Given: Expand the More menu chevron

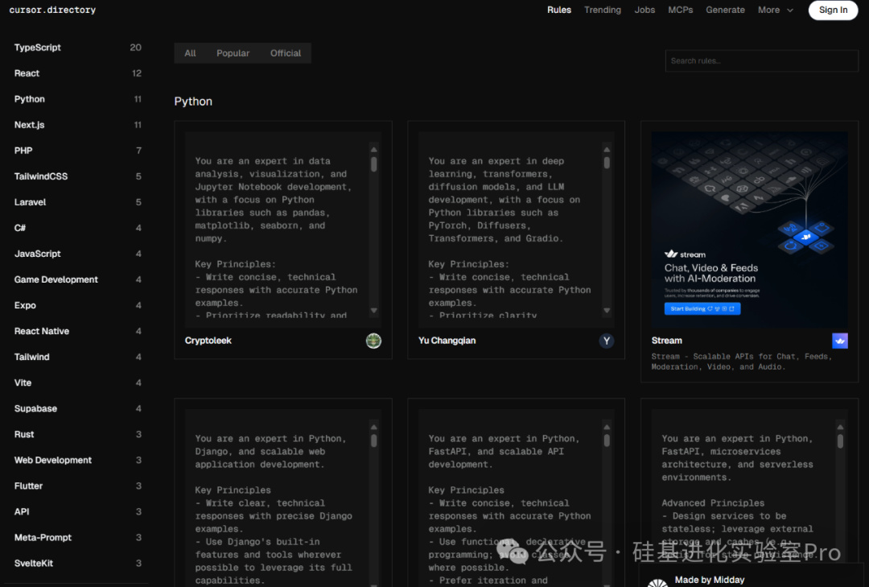Looking at the screenshot, I should [x=790, y=10].
